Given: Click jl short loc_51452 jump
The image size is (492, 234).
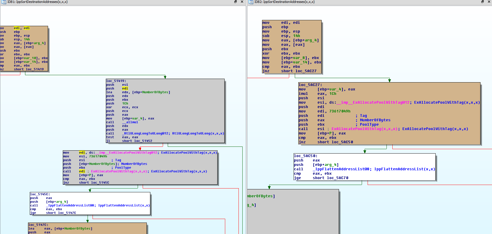Looking at the screenshot, I should click(x=129, y=141).
